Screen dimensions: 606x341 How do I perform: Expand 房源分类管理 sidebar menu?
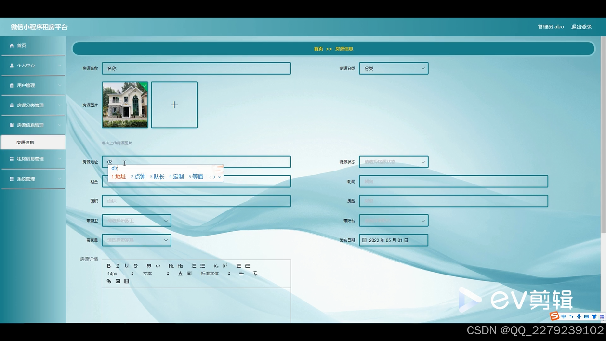tap(33, 105)
